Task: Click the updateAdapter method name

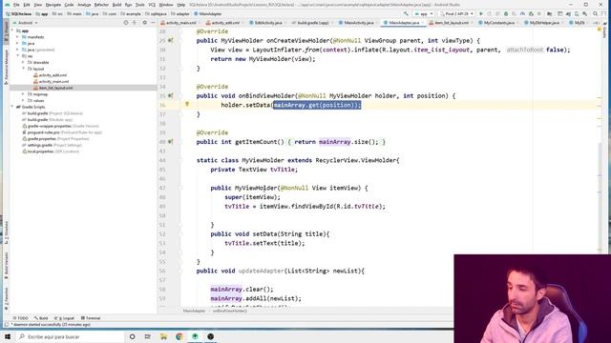Action: (x=261, y=271)
